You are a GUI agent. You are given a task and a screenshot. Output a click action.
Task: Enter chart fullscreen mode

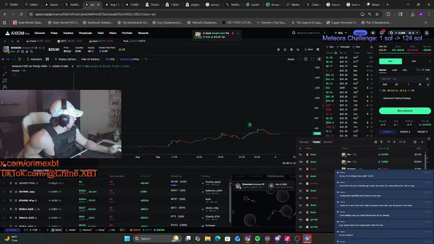pyautogui.click(x=312, y=59)
